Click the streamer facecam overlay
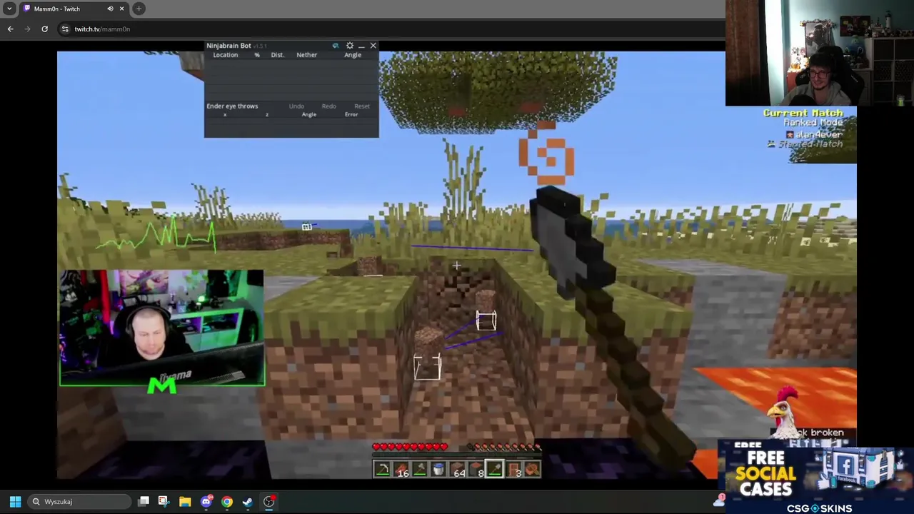This screenshot has width=914, height=514. coord(162,328)
